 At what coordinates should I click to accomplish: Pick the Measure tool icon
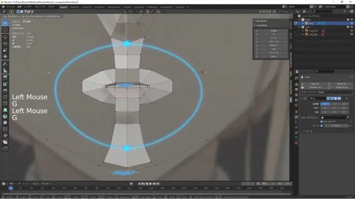click(5, 70)
